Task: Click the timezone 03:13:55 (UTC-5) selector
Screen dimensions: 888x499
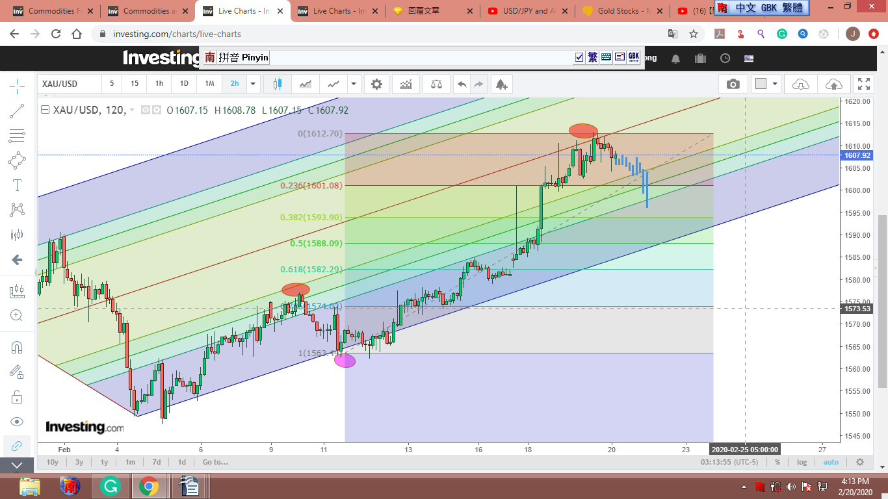Action: coord(730,462)
